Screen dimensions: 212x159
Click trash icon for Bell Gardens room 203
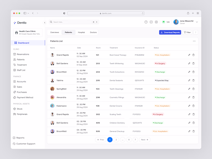(x=194, y=63)
